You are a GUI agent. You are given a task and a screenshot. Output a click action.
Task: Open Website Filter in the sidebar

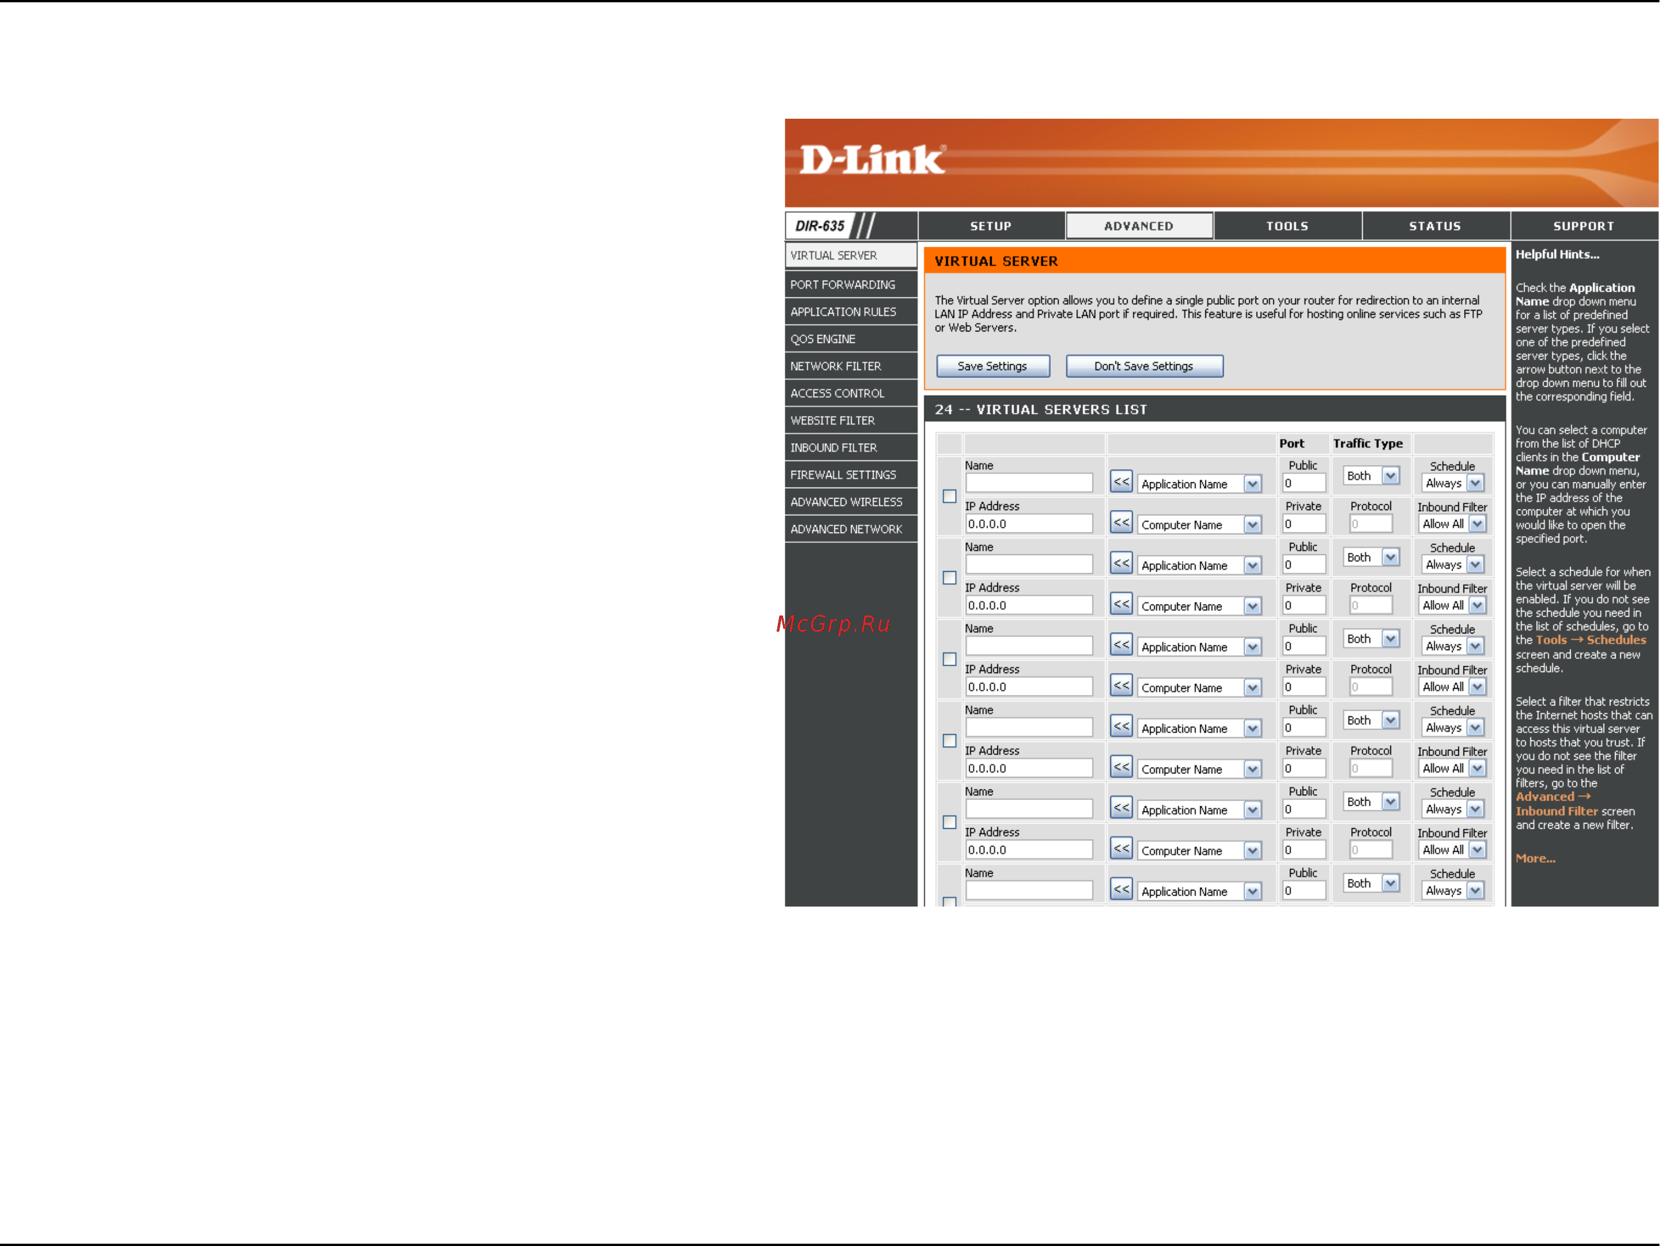pyautogui.click(x=850, y=420)
